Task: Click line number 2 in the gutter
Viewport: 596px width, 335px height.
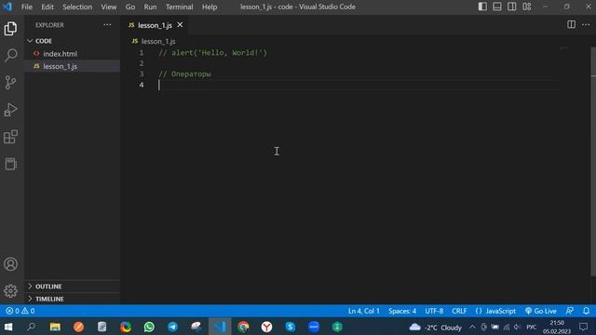Action: [142, 63]
